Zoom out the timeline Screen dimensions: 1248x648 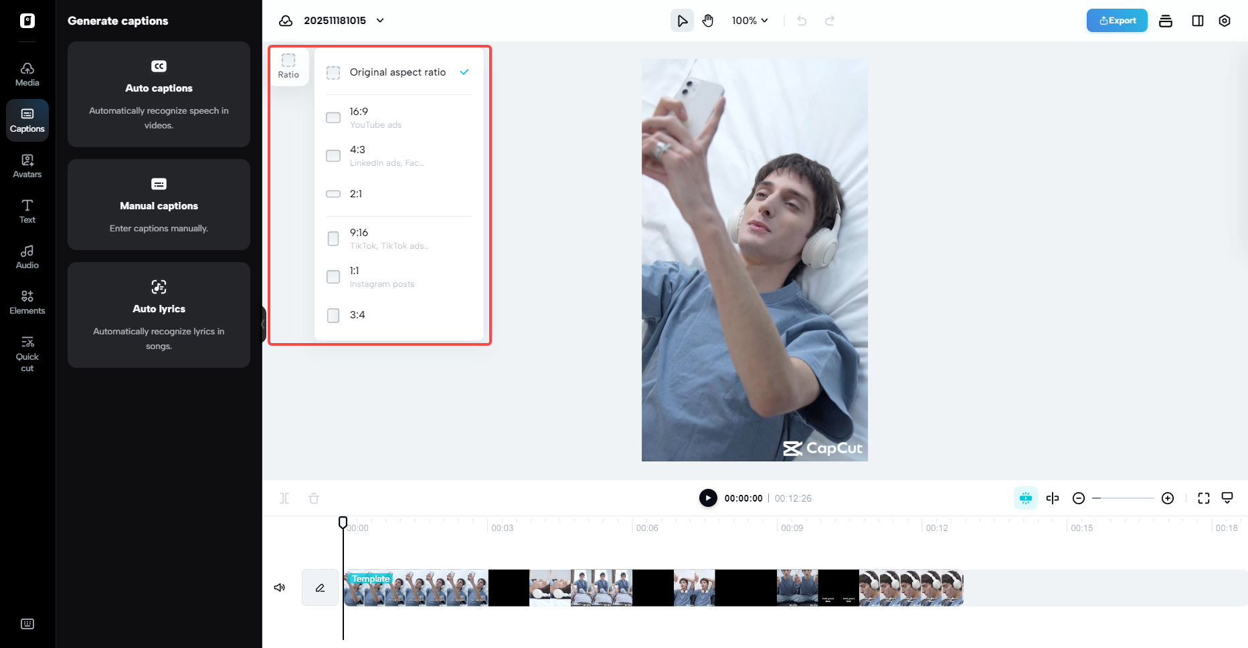coord(1079,498)
